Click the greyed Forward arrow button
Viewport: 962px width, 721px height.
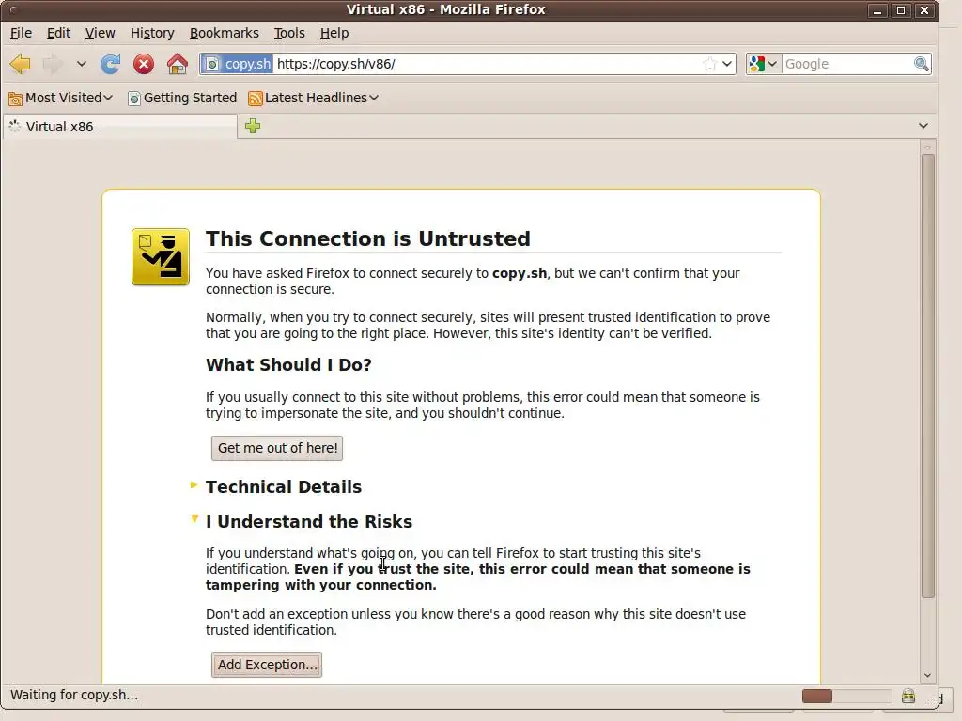(x=53, y=64)
